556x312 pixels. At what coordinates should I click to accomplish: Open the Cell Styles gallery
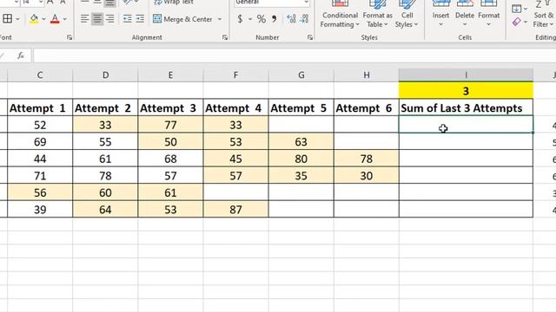coord(407,14)
